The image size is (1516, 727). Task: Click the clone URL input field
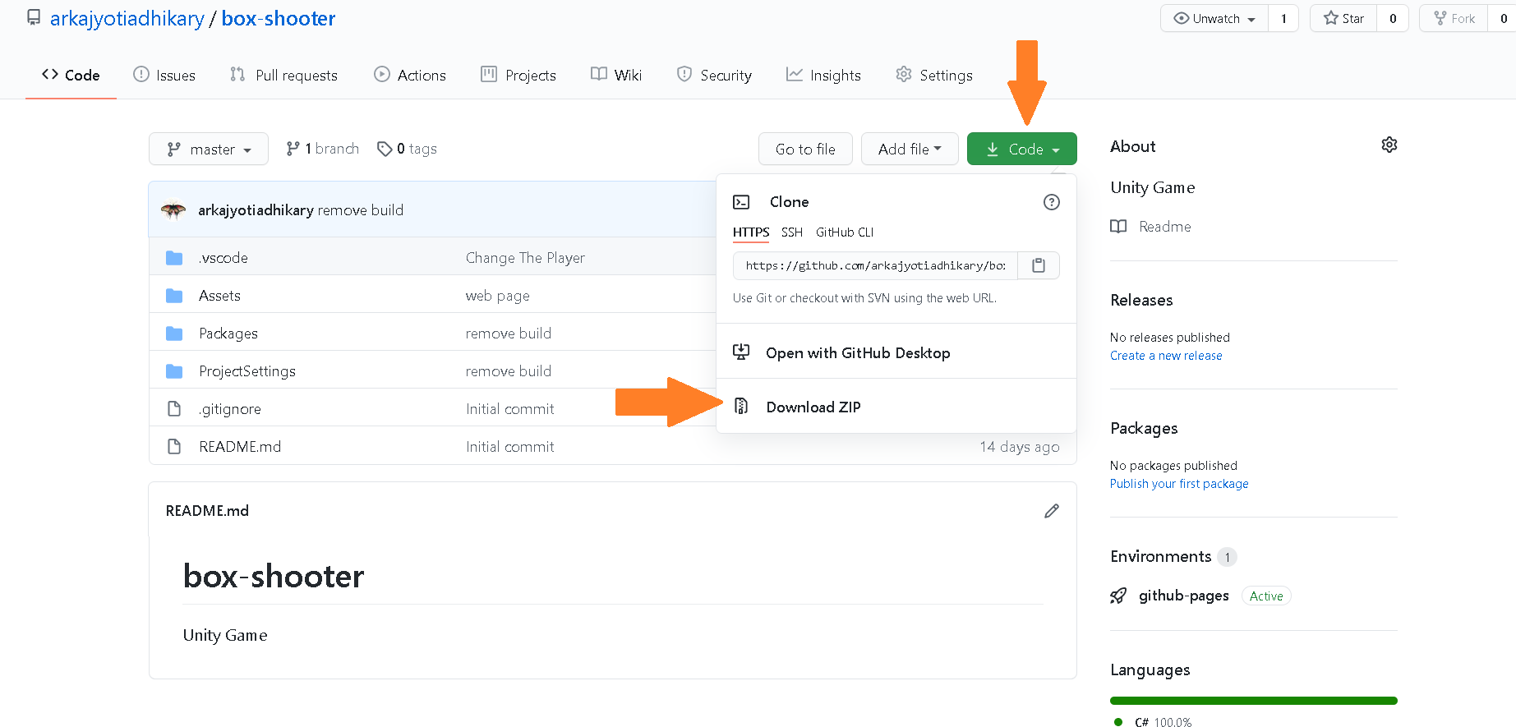click(x=875, y=265)
